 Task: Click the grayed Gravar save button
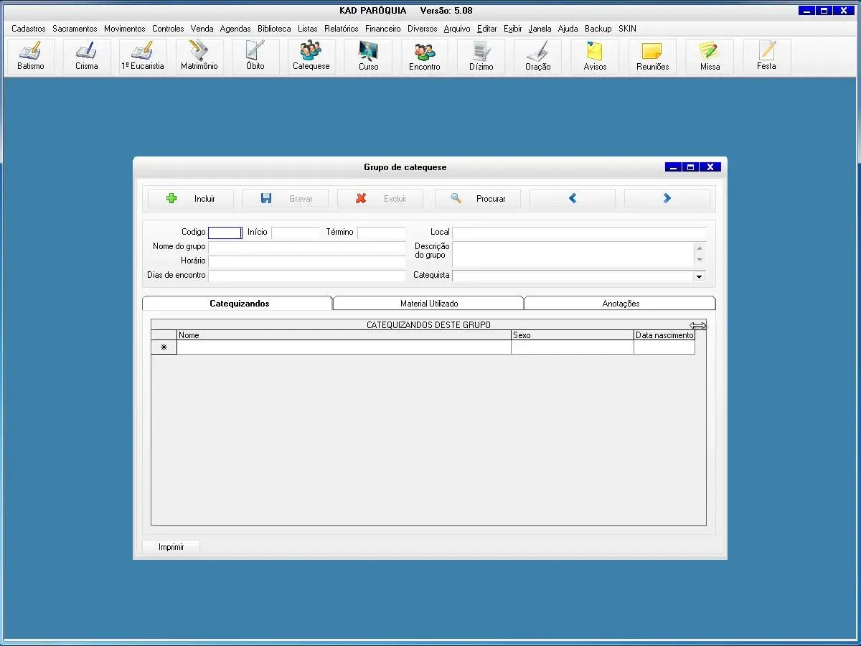286,199
